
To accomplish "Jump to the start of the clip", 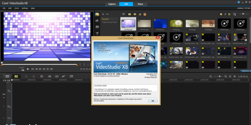I will 32,69.
